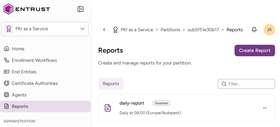Collapse the sidebar with the panel icon

pyautogui.click(x=80, y=9)
